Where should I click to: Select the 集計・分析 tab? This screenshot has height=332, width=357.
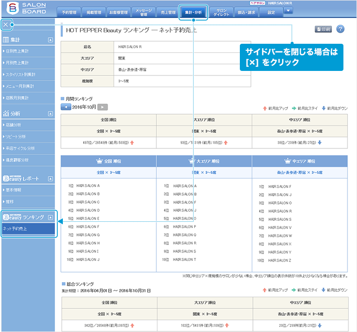pyautogui.click(x=193, y=12)
